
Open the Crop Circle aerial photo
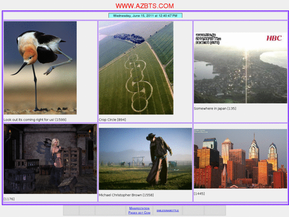136,68
